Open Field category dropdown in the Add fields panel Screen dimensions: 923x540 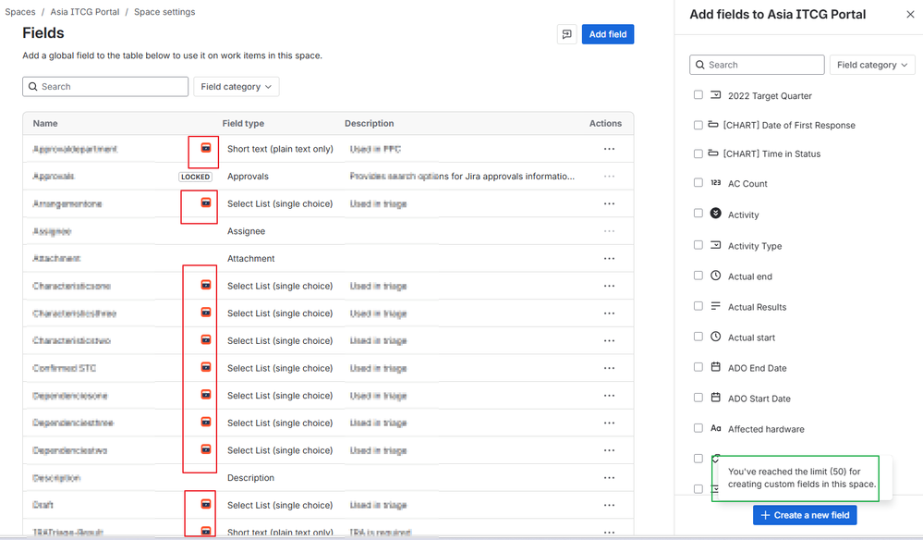[x=872, y=65]
